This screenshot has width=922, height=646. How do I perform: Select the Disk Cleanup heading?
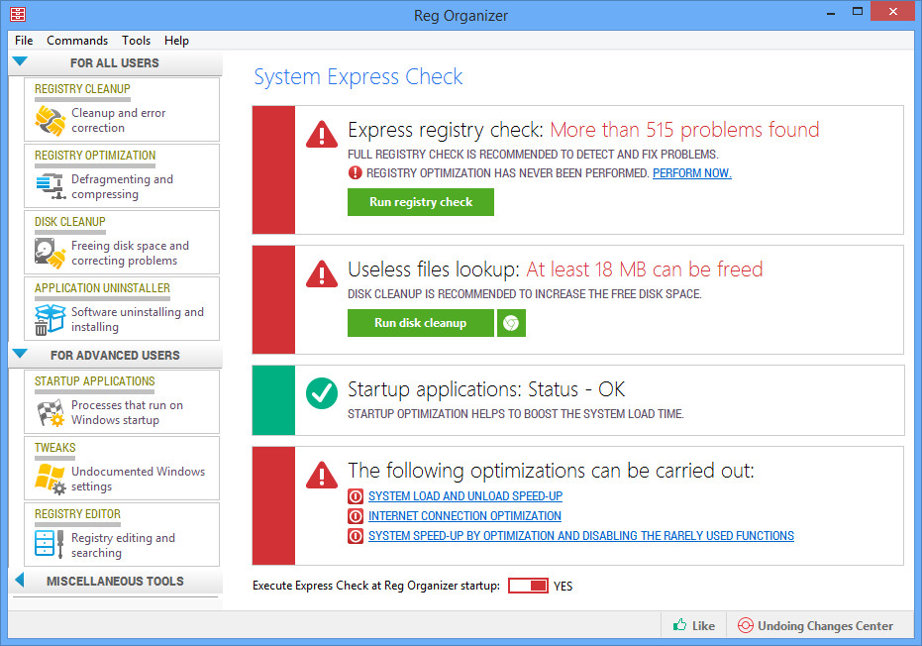click(70, 222)
